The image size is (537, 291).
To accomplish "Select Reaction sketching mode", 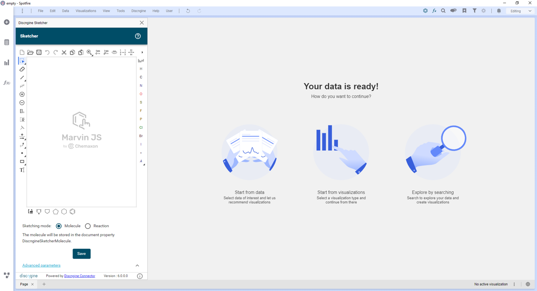I will (x=88, y=226).
